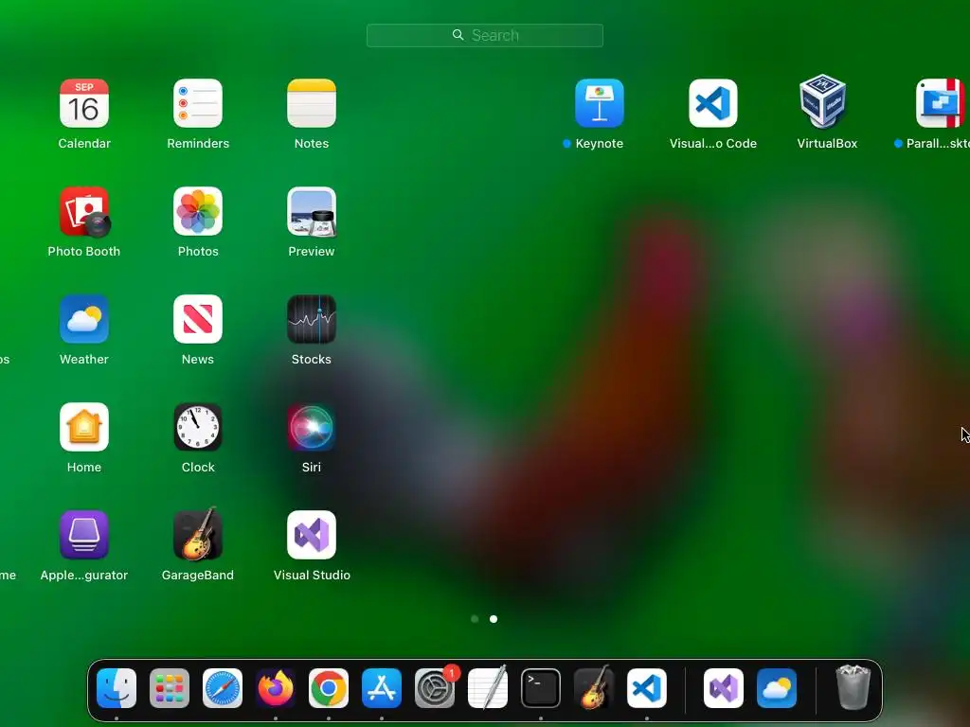970x727 pixels.
Task: Open TextEdit from the Dock
Action: click(x=488, y=688)
